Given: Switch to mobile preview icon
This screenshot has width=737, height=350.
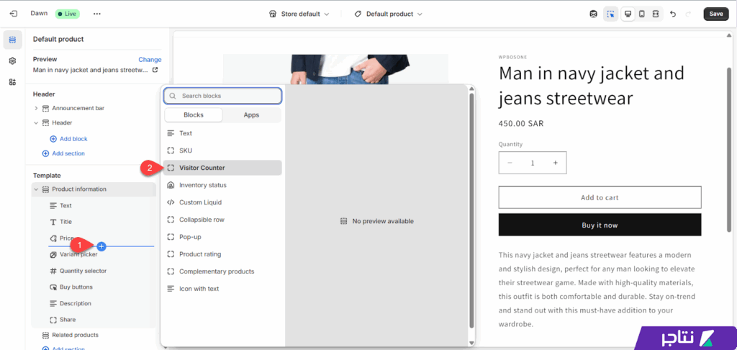Looking at the screenshot, I should coord(642,14).
